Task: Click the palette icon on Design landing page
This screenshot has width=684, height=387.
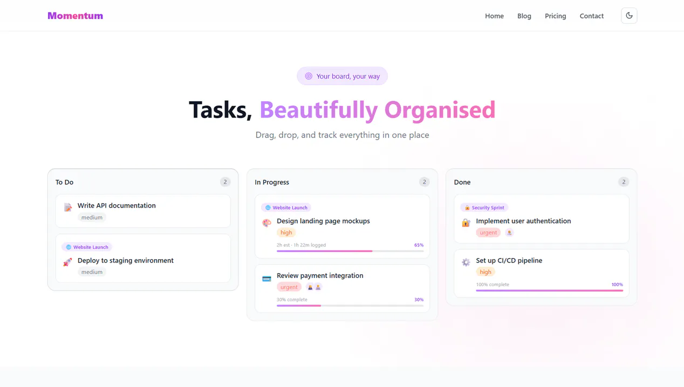Action: pos(266,223)
